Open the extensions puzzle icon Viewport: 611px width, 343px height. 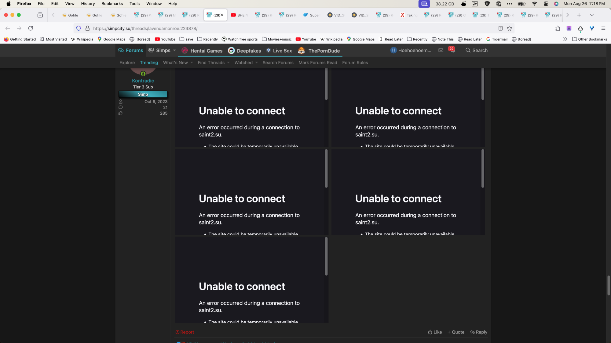point(558,28)
